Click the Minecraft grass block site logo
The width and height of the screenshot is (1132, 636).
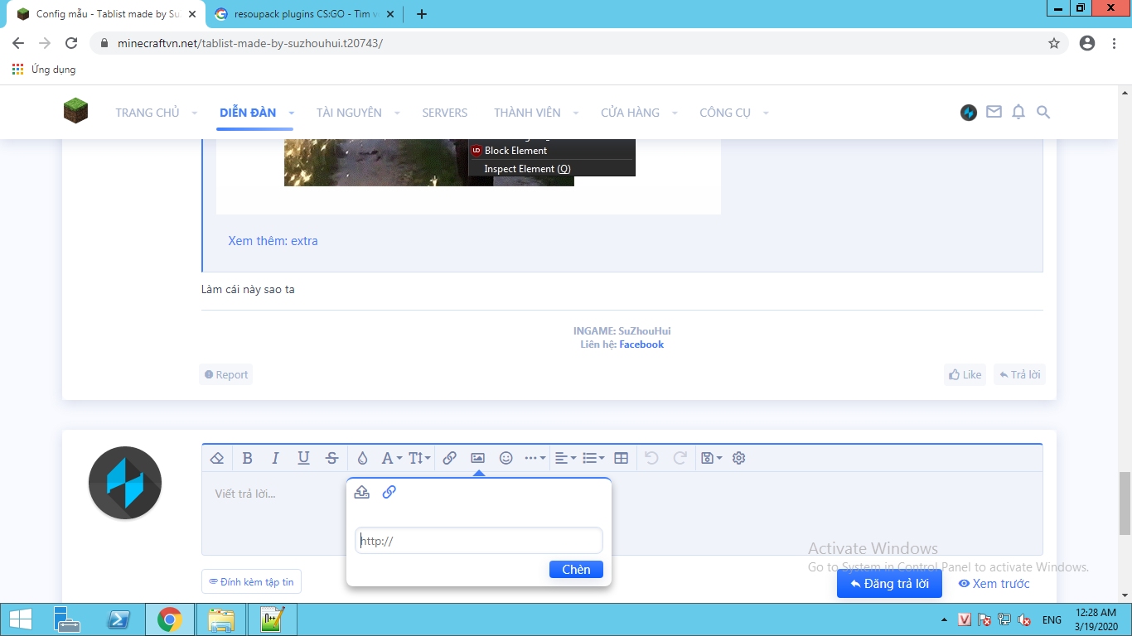75,111
